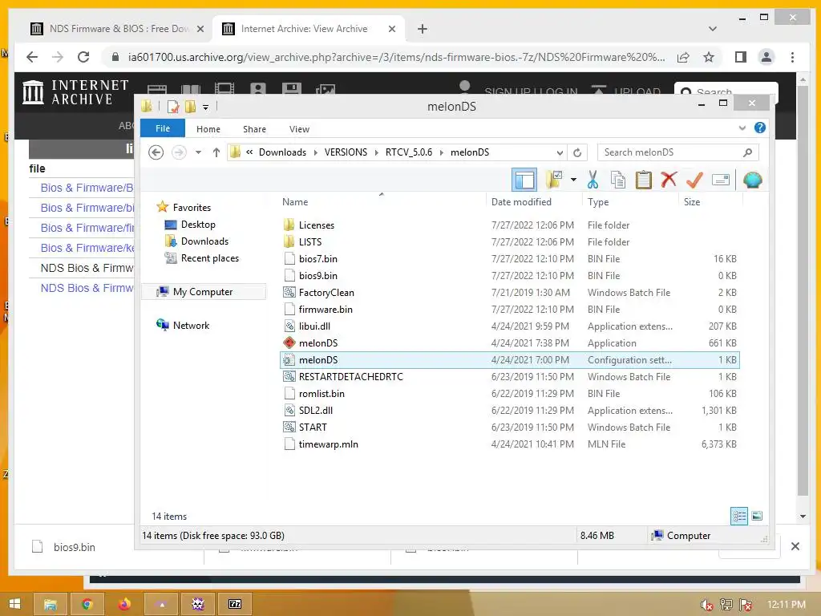Open Explorer help question mark icon

pos(760,128)
